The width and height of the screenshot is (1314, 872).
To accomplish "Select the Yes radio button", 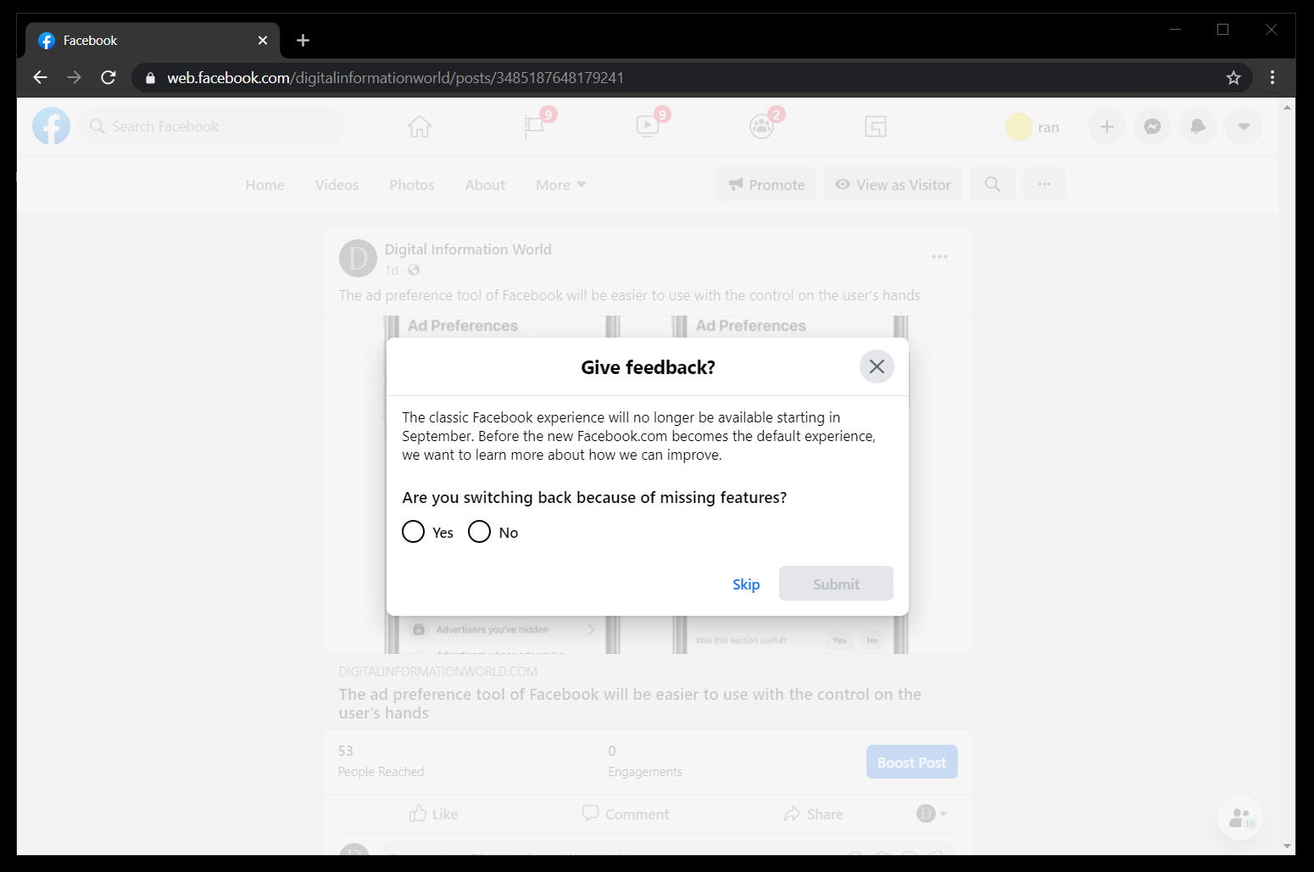I will [413, 532].
